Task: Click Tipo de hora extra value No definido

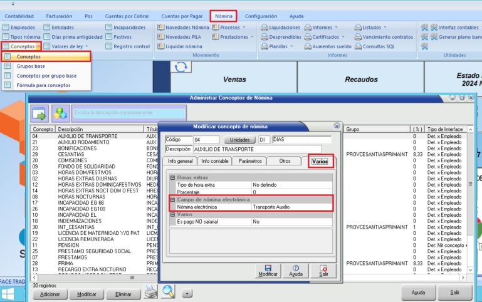Action: [x=292, y=185]
